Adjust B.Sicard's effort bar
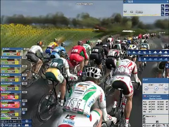The height and width of the screenshot is (127, 169). [x=8, y=60]
